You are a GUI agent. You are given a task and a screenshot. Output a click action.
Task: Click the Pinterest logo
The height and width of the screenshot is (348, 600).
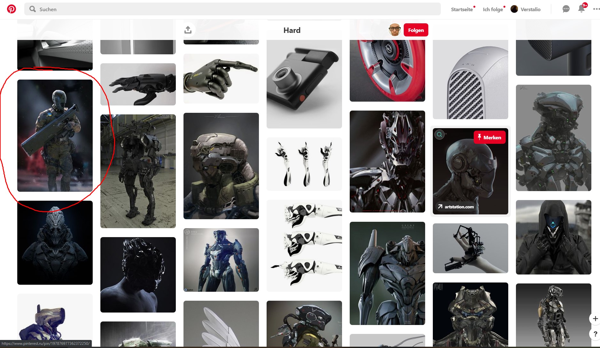[12, 9]
